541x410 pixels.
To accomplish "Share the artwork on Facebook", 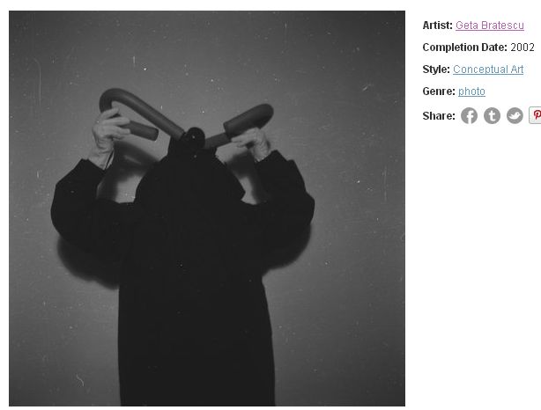I will click(469, 115).
